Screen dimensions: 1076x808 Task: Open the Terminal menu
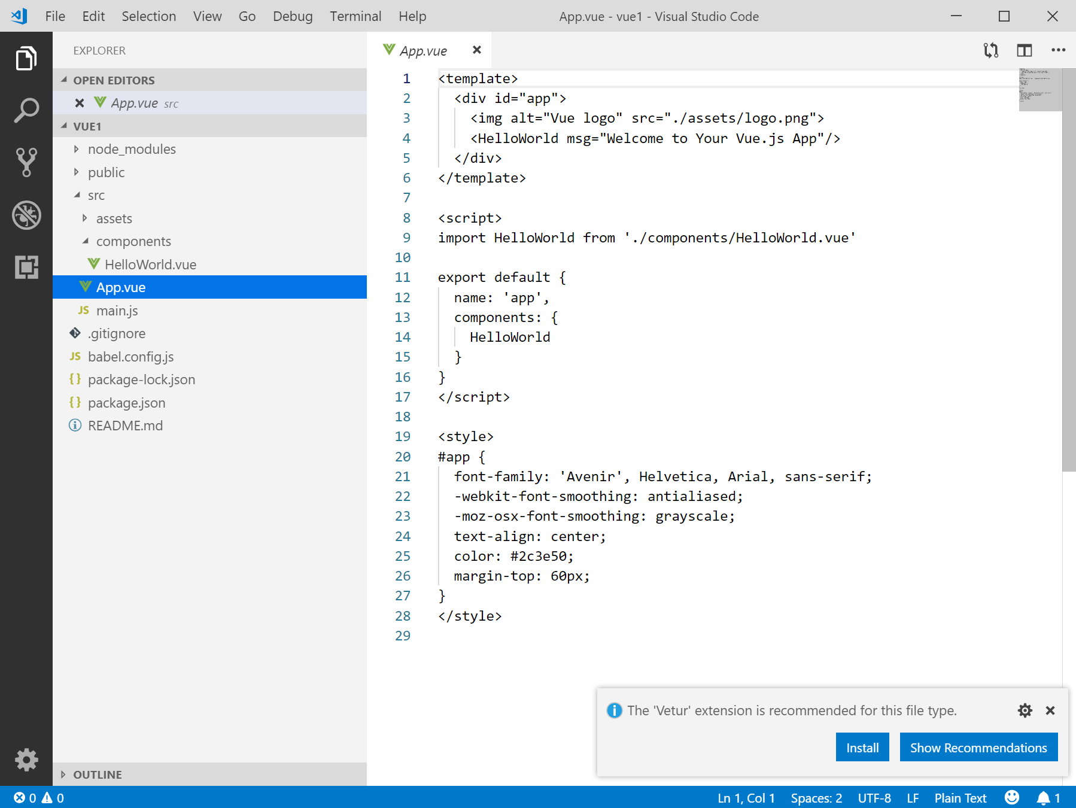[x=355, y=16]
